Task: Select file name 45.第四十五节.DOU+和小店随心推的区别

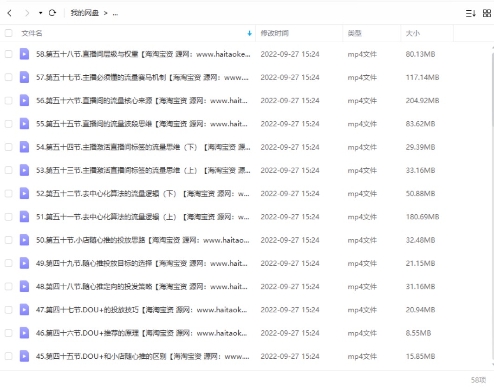Action: pos(143,356)
